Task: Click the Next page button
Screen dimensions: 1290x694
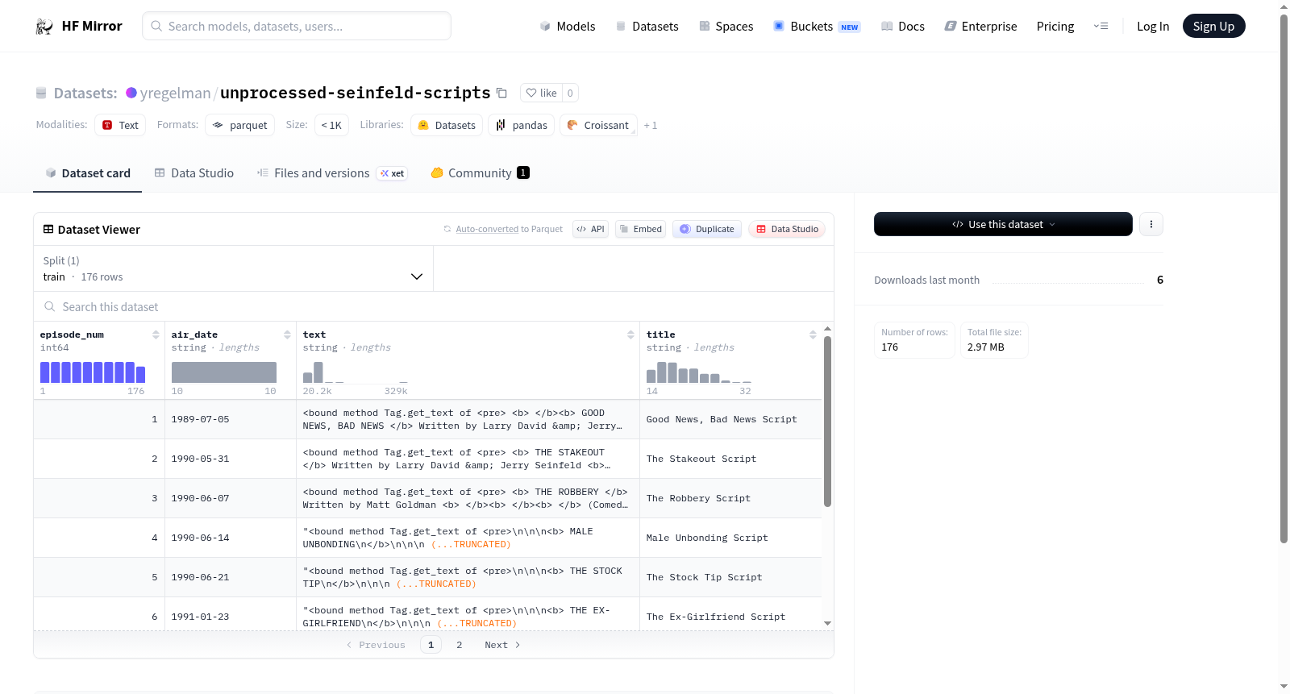Action: pos(502,645)
